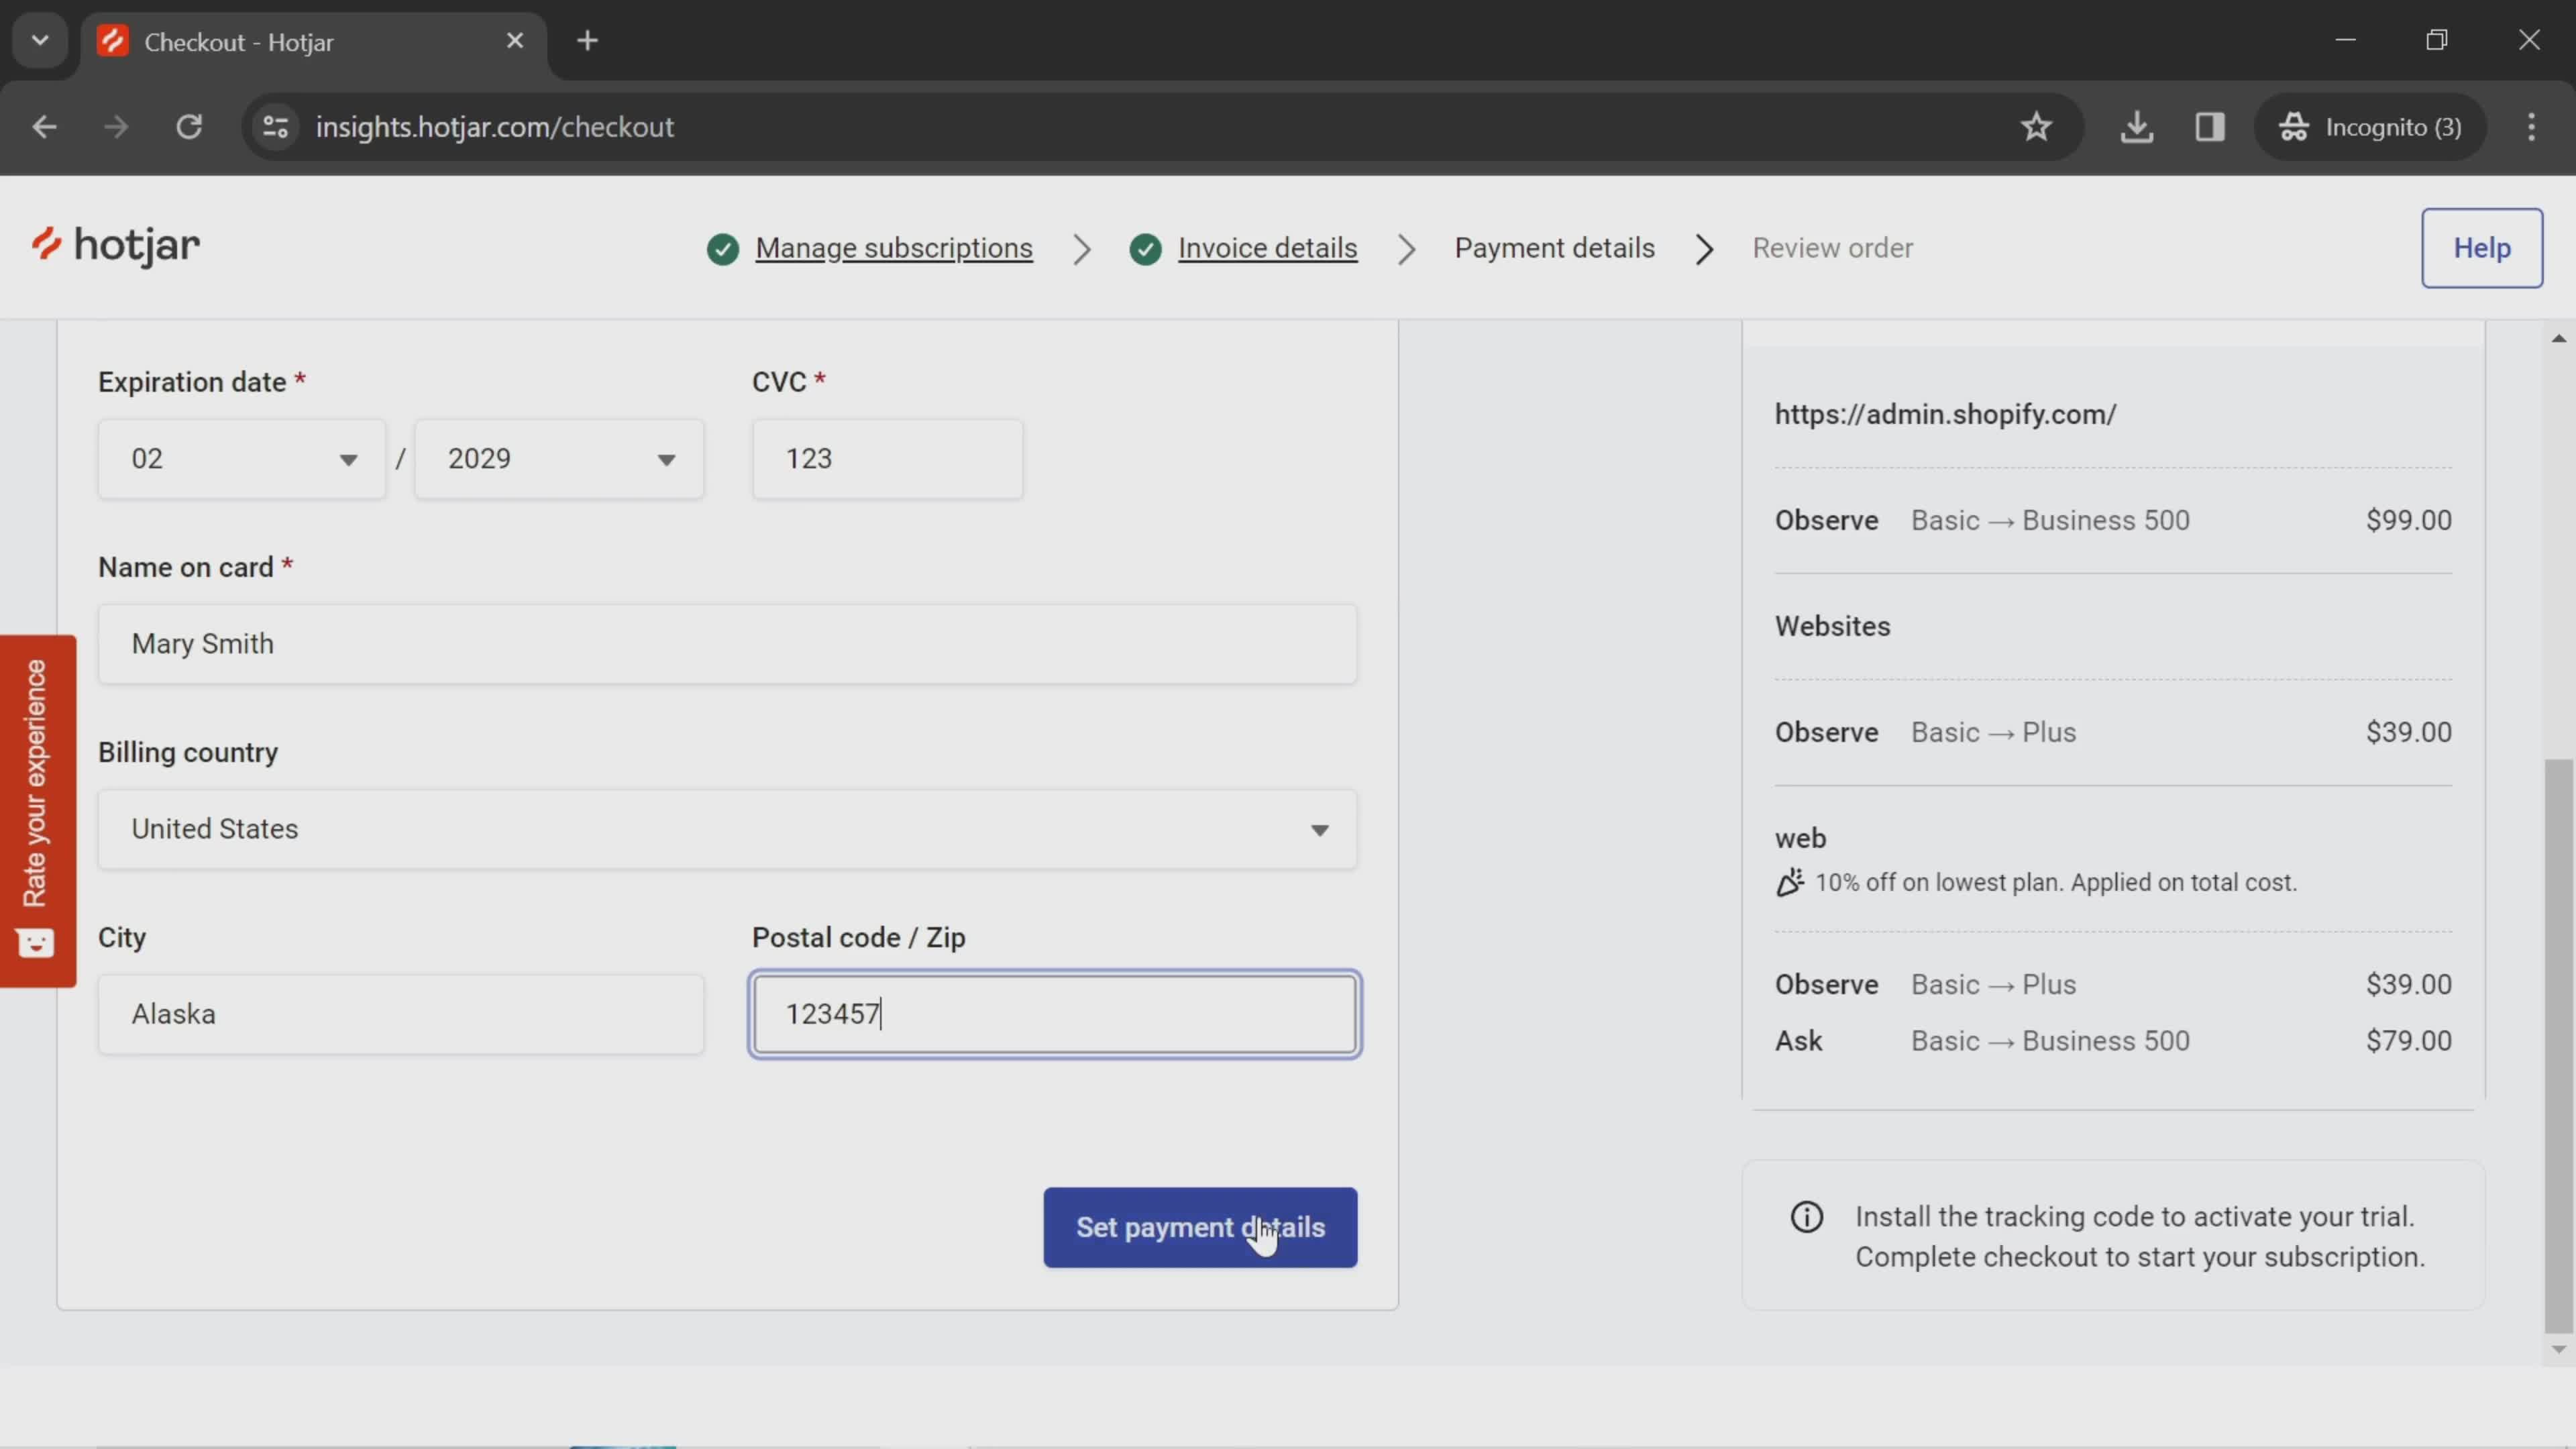The width and height of the screenshot is (2576, 1449).
Task: Edit the Name on card field
Action: click(x=727, y=644)
